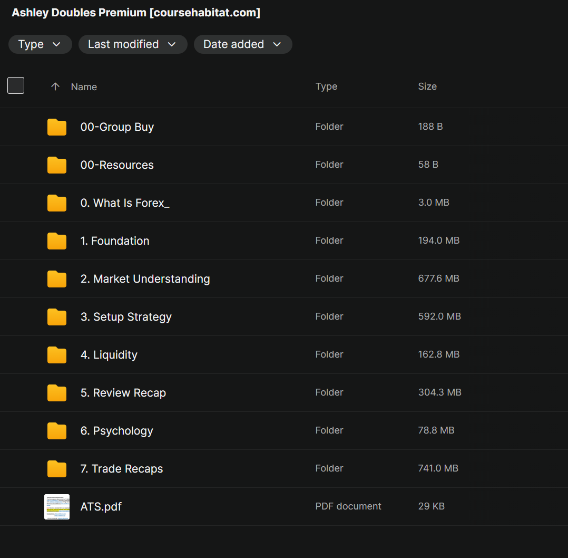The width and height of the screenshot is (568, 558).
Task: Select the 3. Setup Strategy name
Action: pyautogui.click(x=126, y=316)
